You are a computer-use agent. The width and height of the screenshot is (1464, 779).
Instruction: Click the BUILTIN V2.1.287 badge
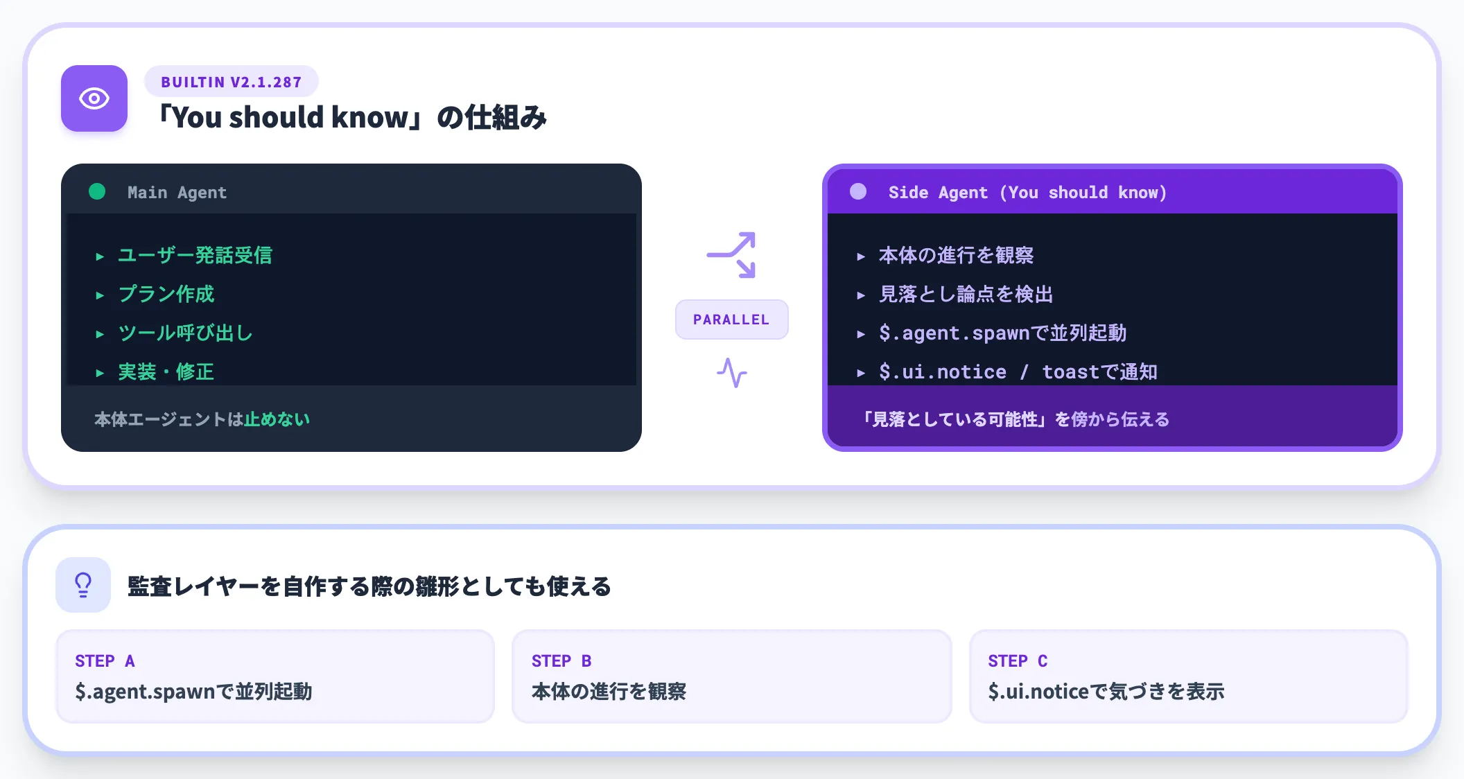(232, 82)
